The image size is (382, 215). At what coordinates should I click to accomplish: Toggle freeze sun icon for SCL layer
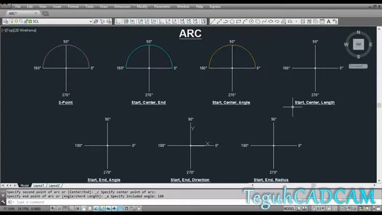tap(16, 21)
